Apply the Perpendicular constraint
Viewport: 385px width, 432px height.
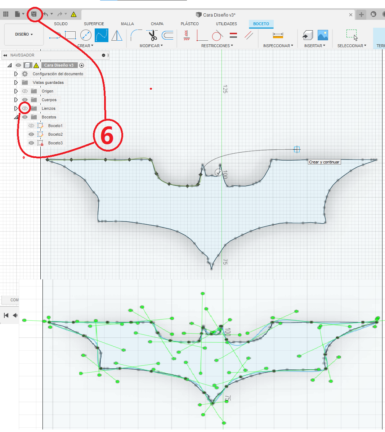(x=202, y=35)
